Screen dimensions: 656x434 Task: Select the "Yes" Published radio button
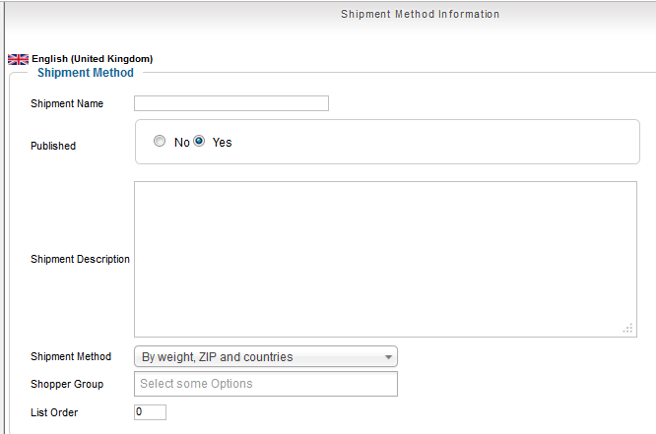tap(199, 142)
